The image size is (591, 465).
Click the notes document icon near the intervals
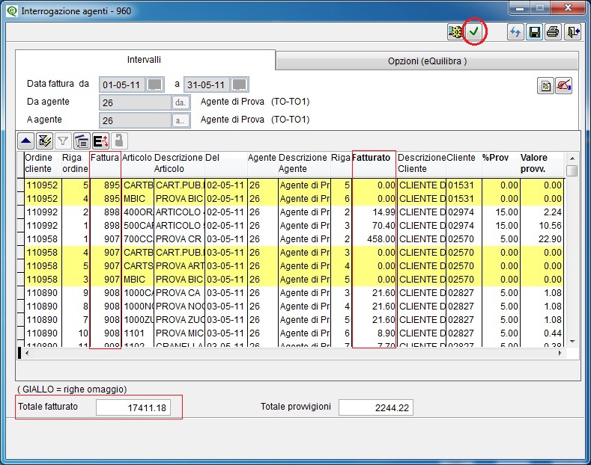(545, 86)
